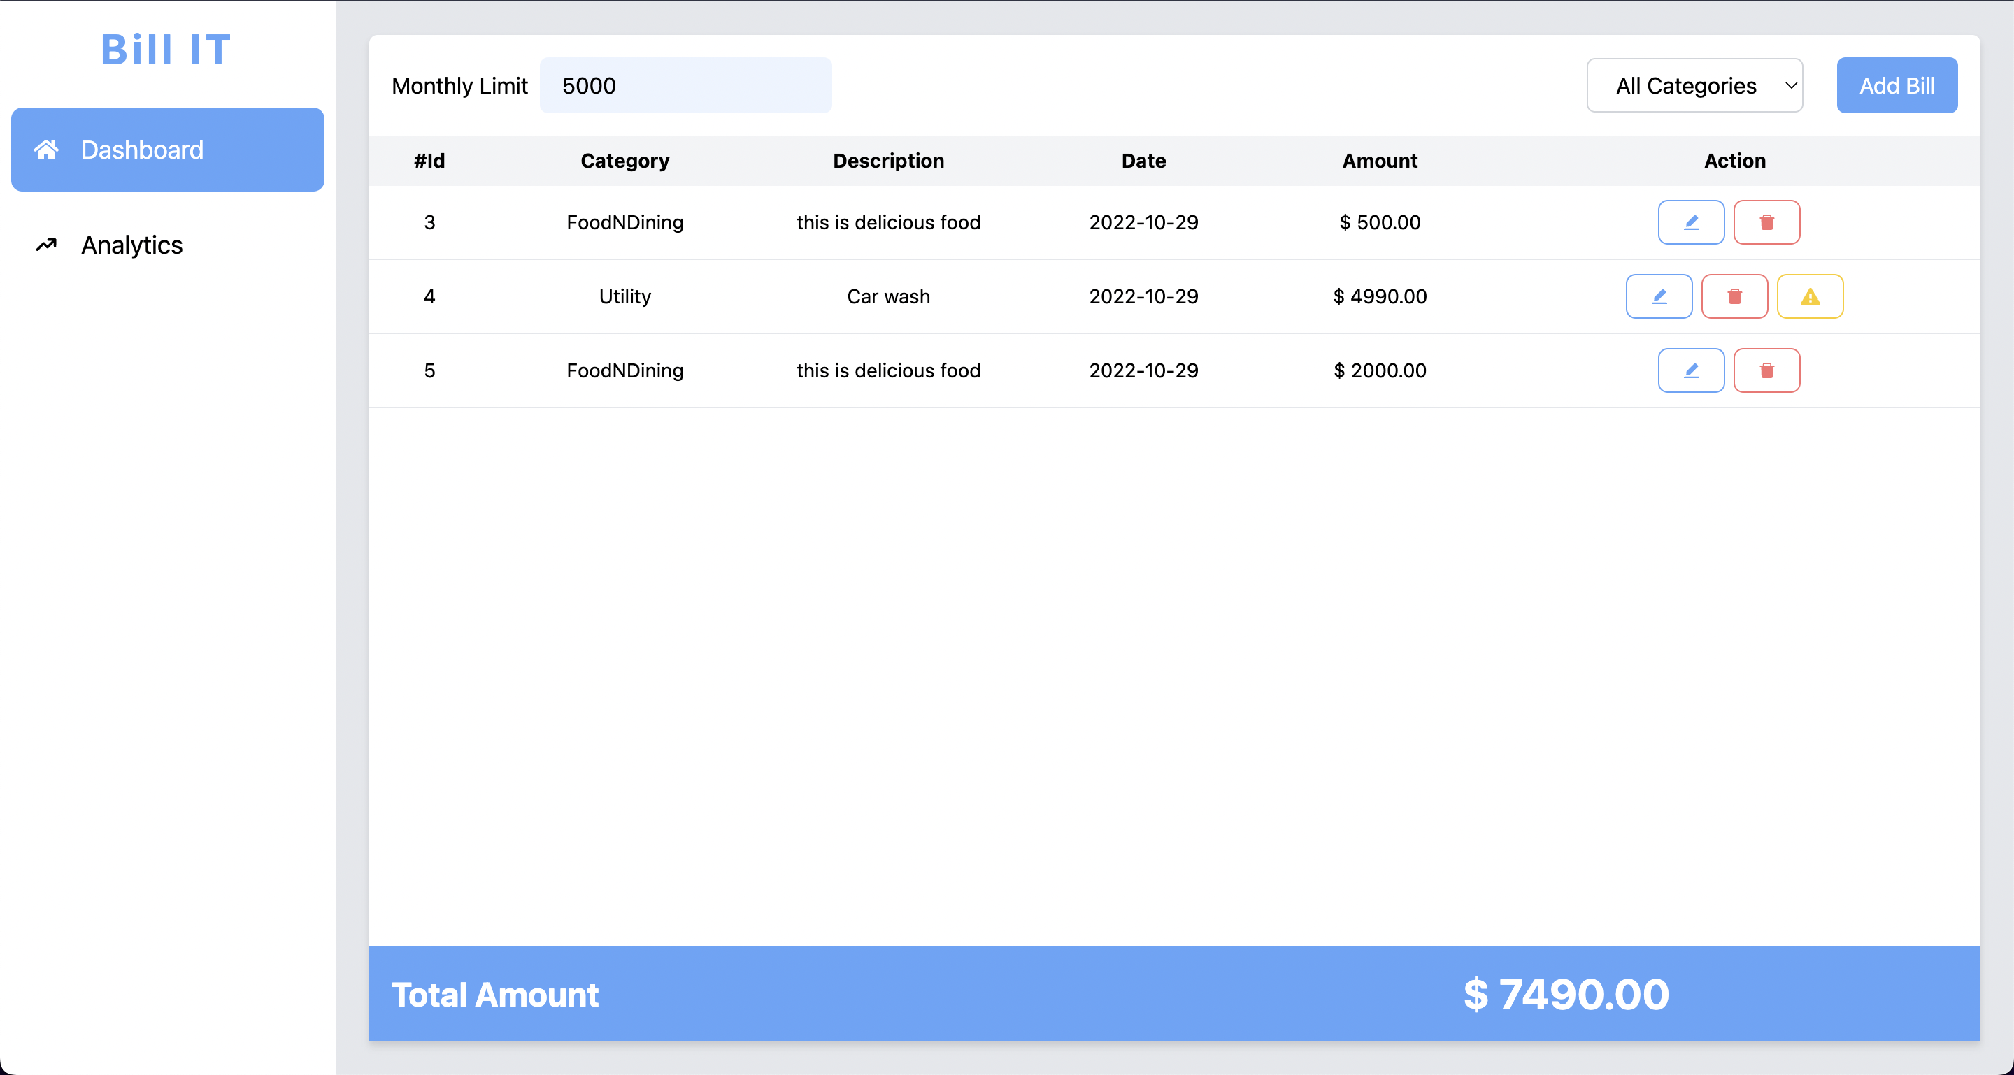
Task: Delete the $2000.00 FoodNDining bill
Action: coord(1766,370)
